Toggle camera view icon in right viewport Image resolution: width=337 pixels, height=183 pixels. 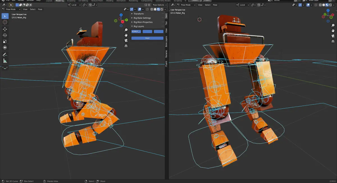click(x=333, y=36)
